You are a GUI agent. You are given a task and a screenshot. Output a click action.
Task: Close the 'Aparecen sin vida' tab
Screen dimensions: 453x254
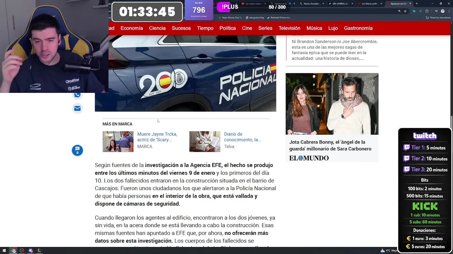click(x=410, y=4)
